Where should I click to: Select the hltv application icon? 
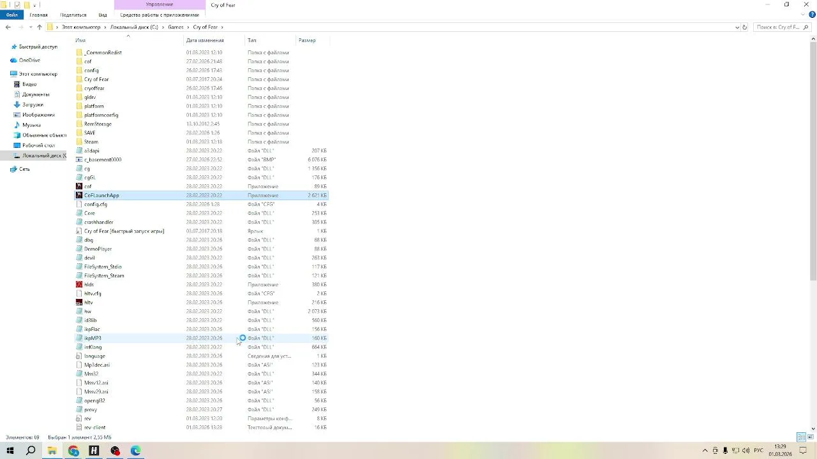[79, 302]
